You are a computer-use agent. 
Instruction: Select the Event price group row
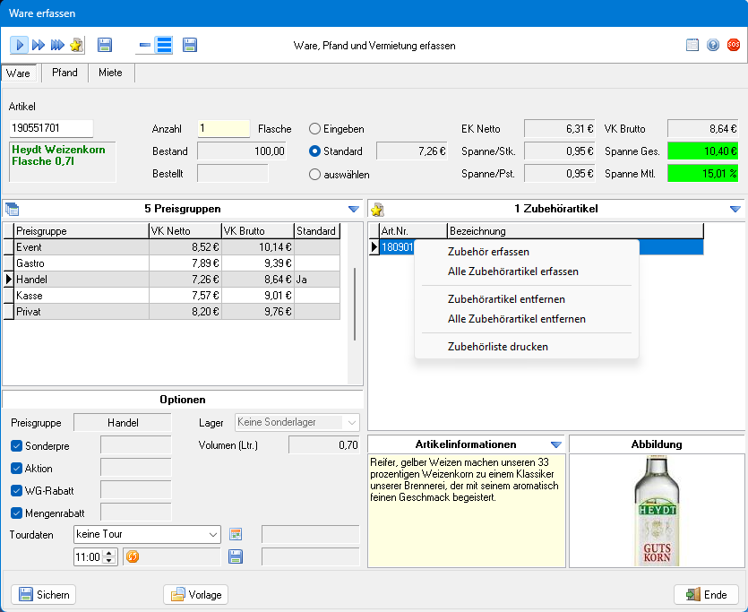(x=172, y=247)
